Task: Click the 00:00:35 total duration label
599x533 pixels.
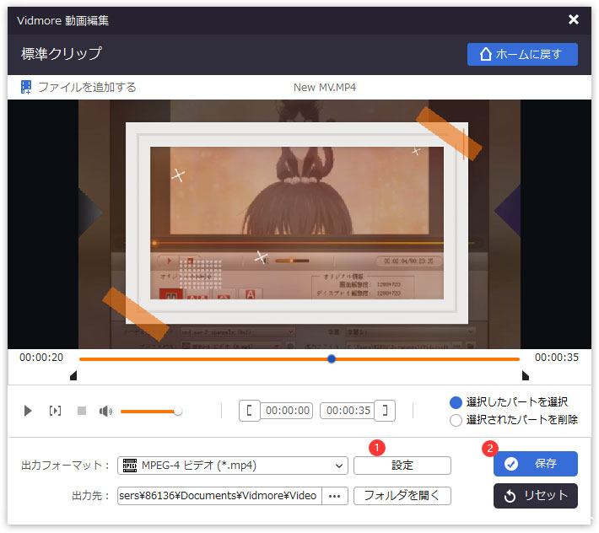Action: click(x=557, y=358)
